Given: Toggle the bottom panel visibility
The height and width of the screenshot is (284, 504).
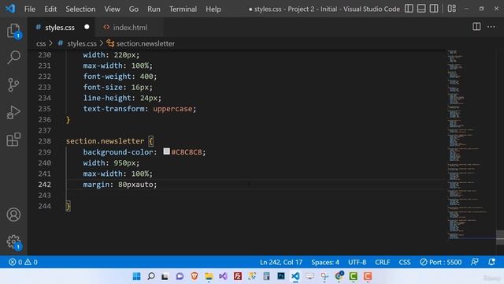Looking at the screenshot, I should (421, 9).
